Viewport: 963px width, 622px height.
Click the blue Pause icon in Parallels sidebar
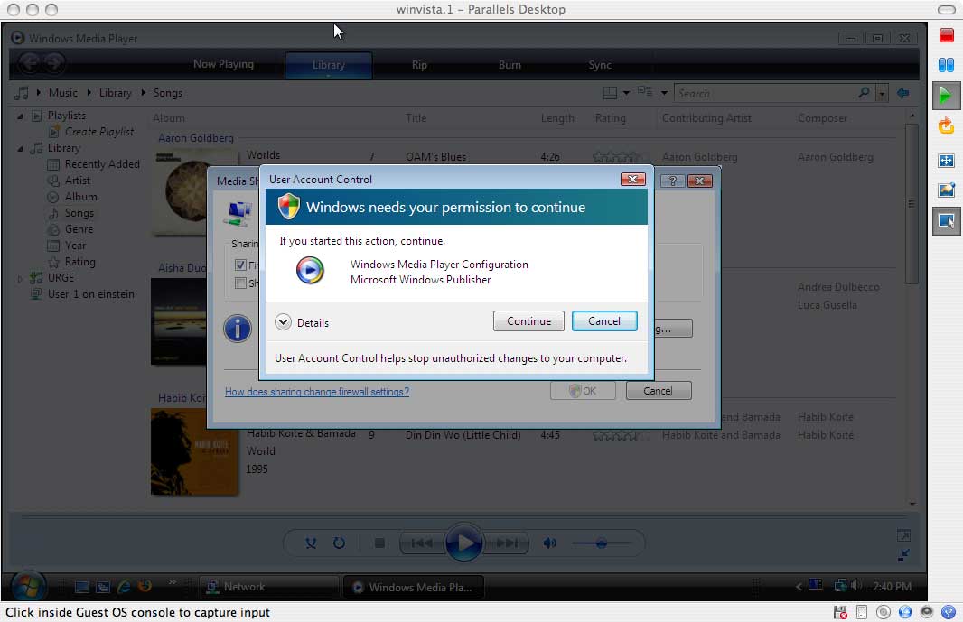coord(946,64)
